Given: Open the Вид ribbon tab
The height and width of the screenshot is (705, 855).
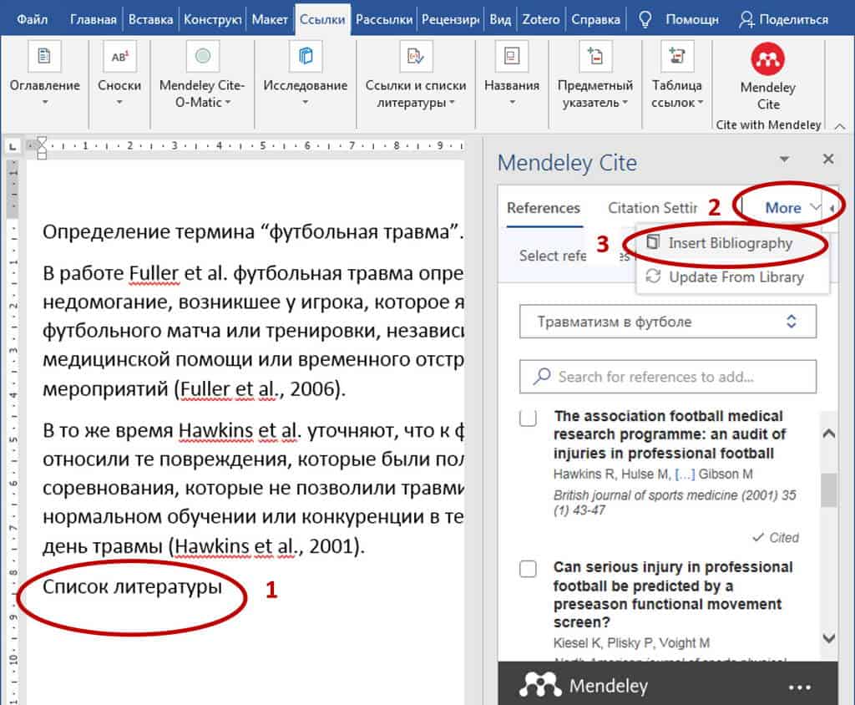Looking at the screenshot, I should 501,20.
